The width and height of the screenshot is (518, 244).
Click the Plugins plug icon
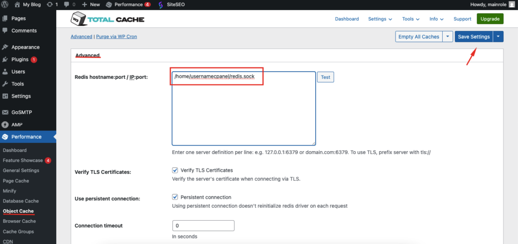tap(5, 60)
